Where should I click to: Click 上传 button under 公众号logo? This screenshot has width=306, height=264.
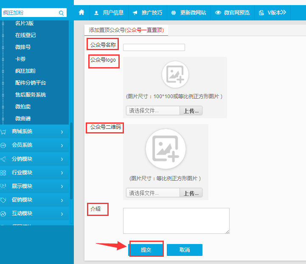tap(191, 111)
